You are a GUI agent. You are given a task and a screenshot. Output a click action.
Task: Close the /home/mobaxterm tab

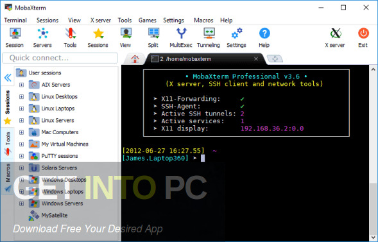[256, 58]
